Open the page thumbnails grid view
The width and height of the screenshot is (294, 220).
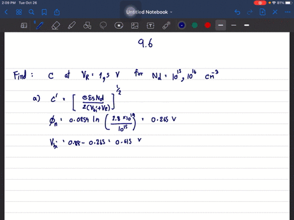(x=19, y=12)
